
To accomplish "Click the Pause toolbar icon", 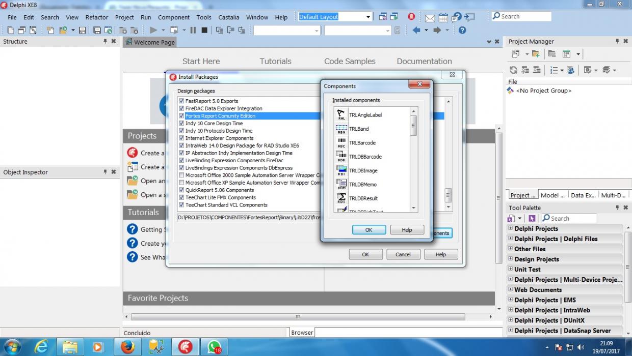I will tap(193, 31).
